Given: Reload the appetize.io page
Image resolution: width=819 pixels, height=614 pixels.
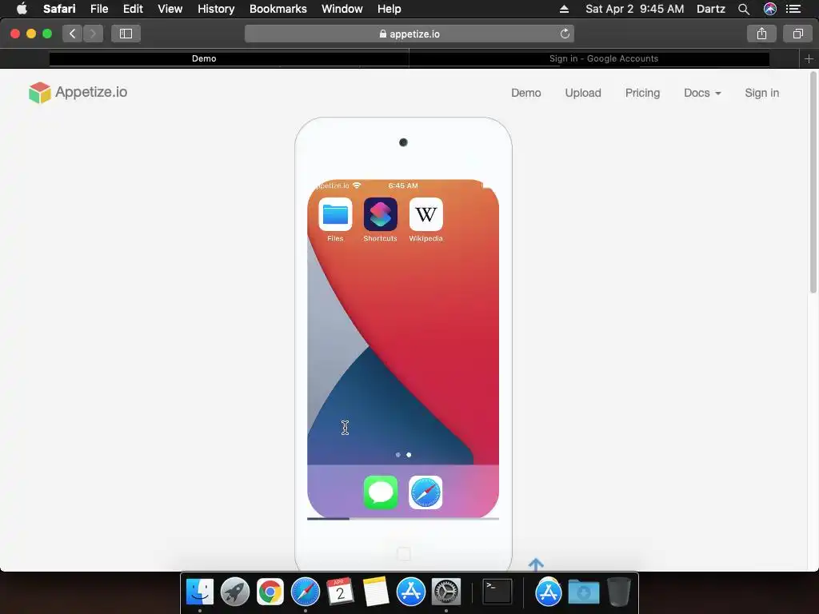Looking at the screenshot, I should click(565, 34).
